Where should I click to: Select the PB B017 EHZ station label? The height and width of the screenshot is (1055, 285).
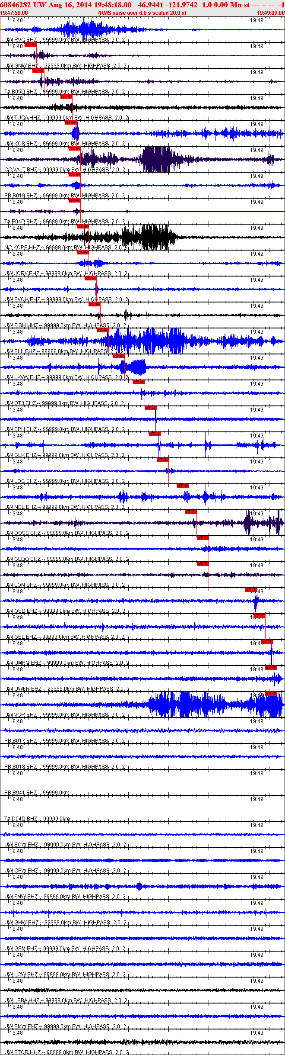click(21, 741)
